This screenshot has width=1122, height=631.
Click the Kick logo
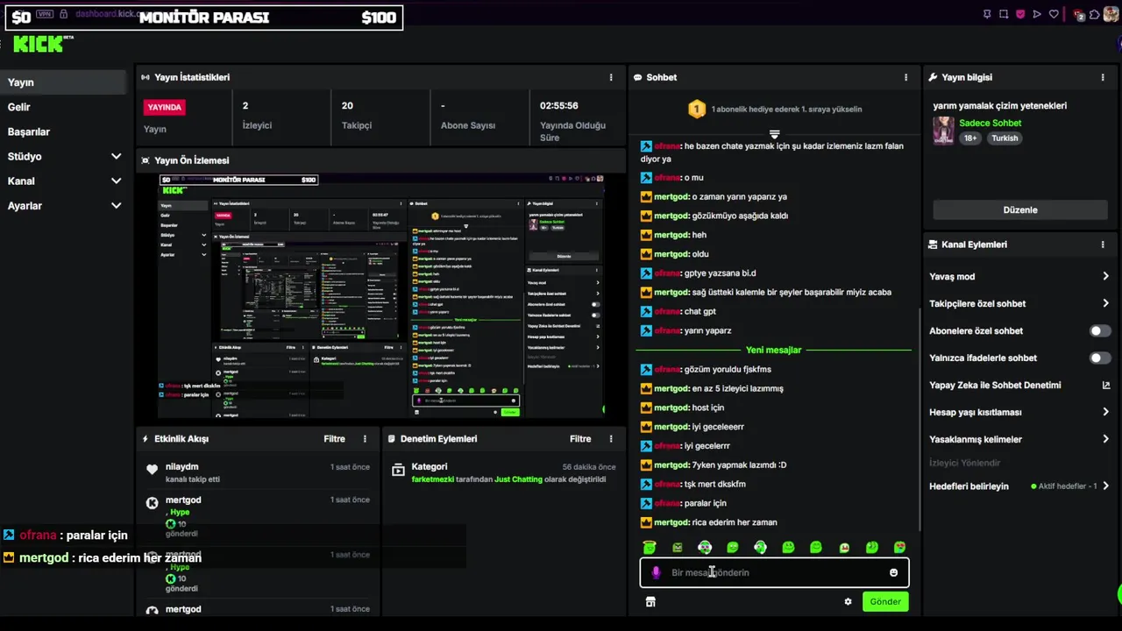(x=39, y=44)
